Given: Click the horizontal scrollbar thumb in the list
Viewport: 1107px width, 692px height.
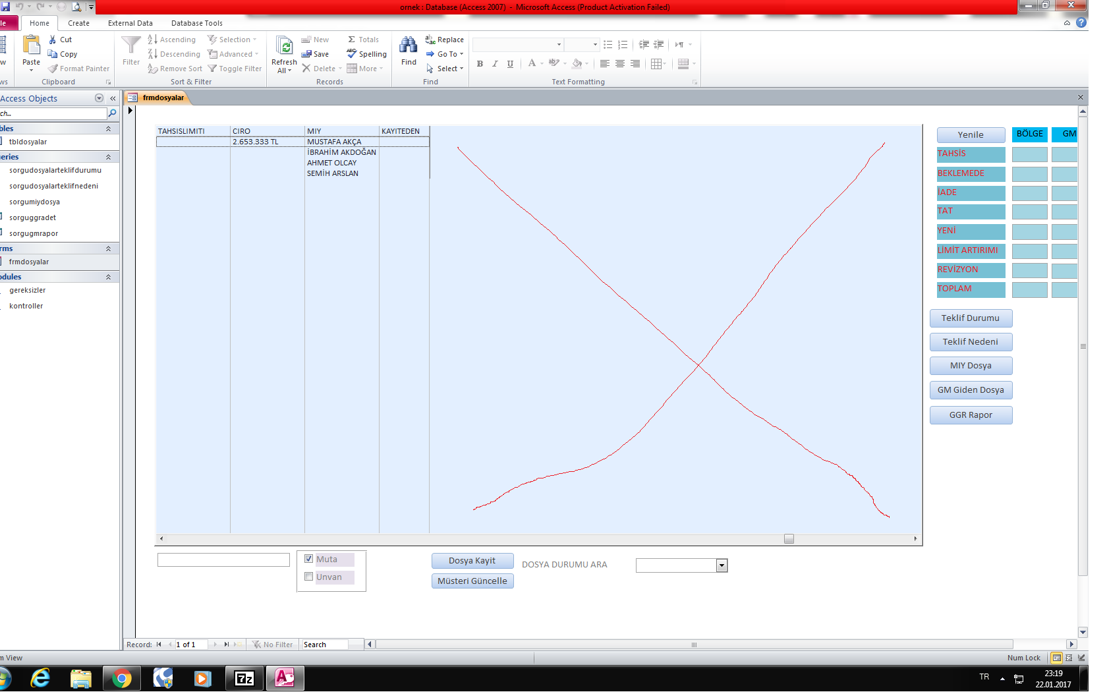Looking at the screenshot, I should pyautogui.click(x=789, y=538).
